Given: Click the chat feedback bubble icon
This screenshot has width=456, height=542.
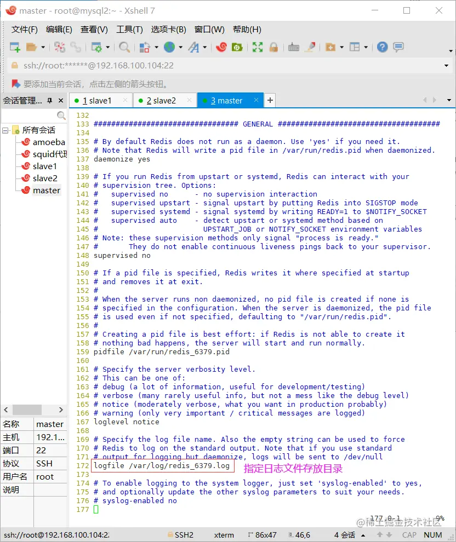Looking at the screenshot, I should tap(398, 47).
